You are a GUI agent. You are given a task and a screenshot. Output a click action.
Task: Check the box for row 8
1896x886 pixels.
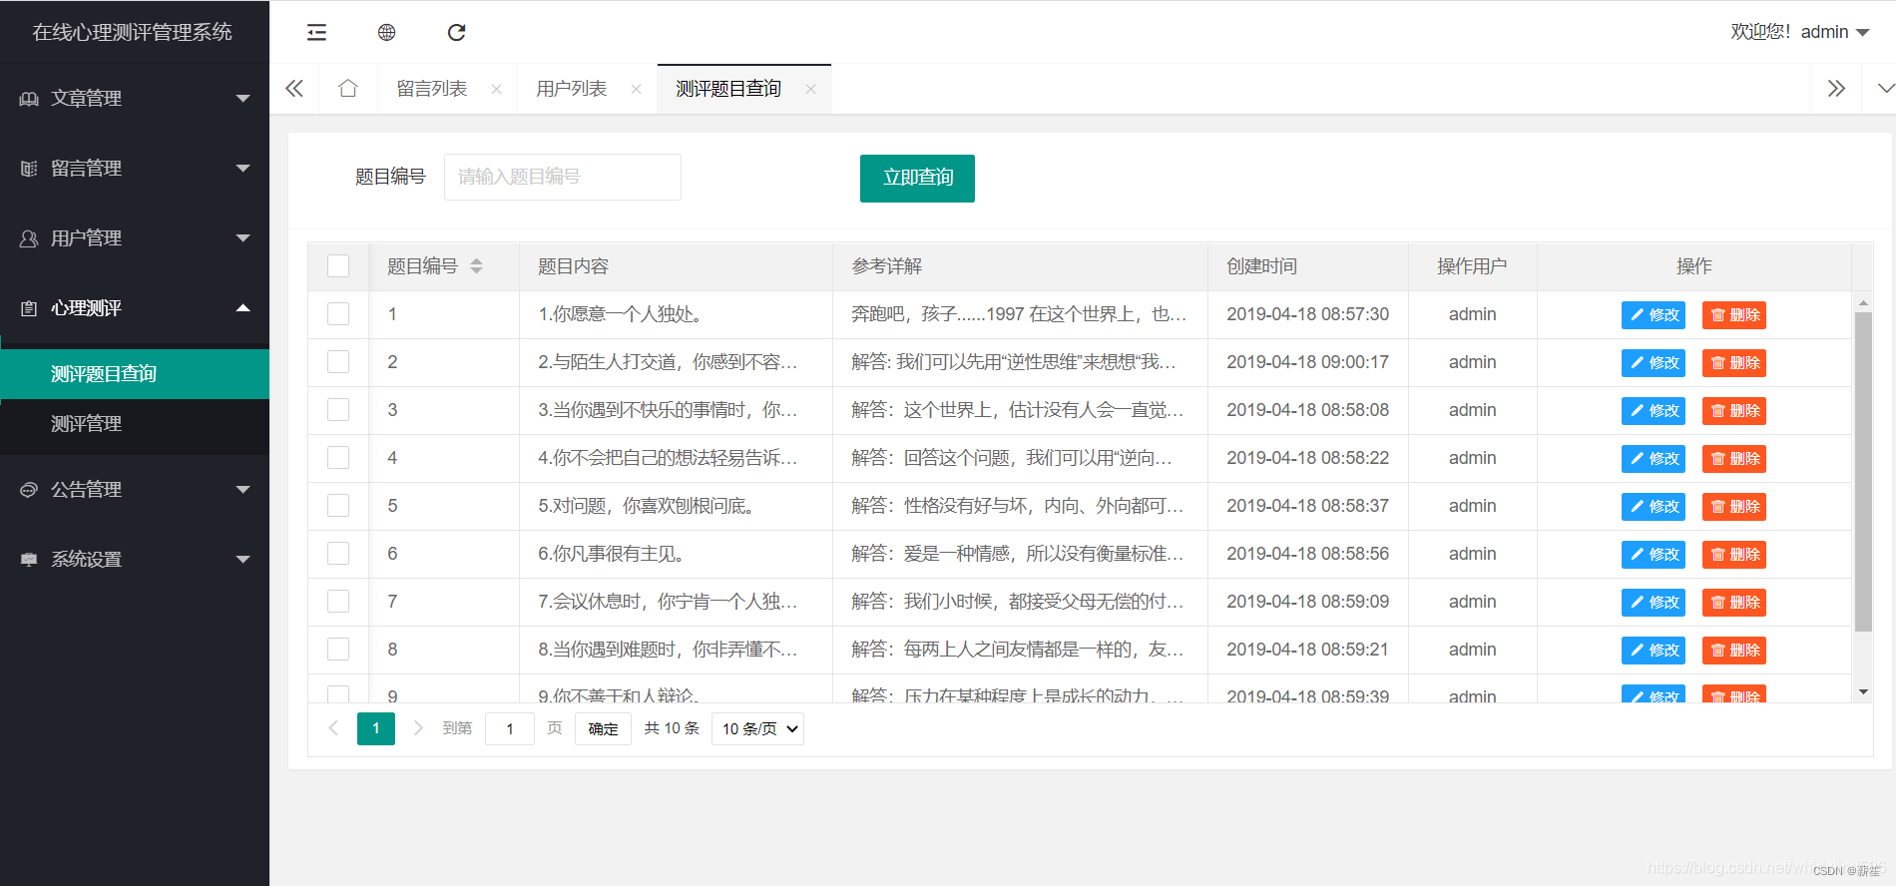(338, 649)
